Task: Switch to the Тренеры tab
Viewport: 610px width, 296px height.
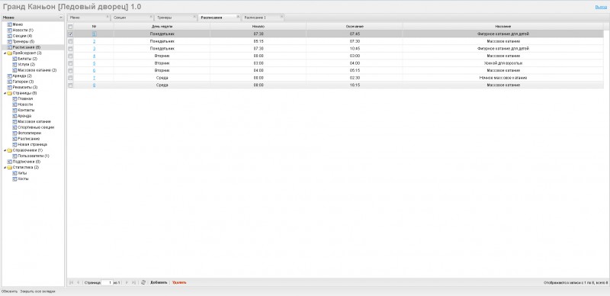Action: [x=176, y=18]
